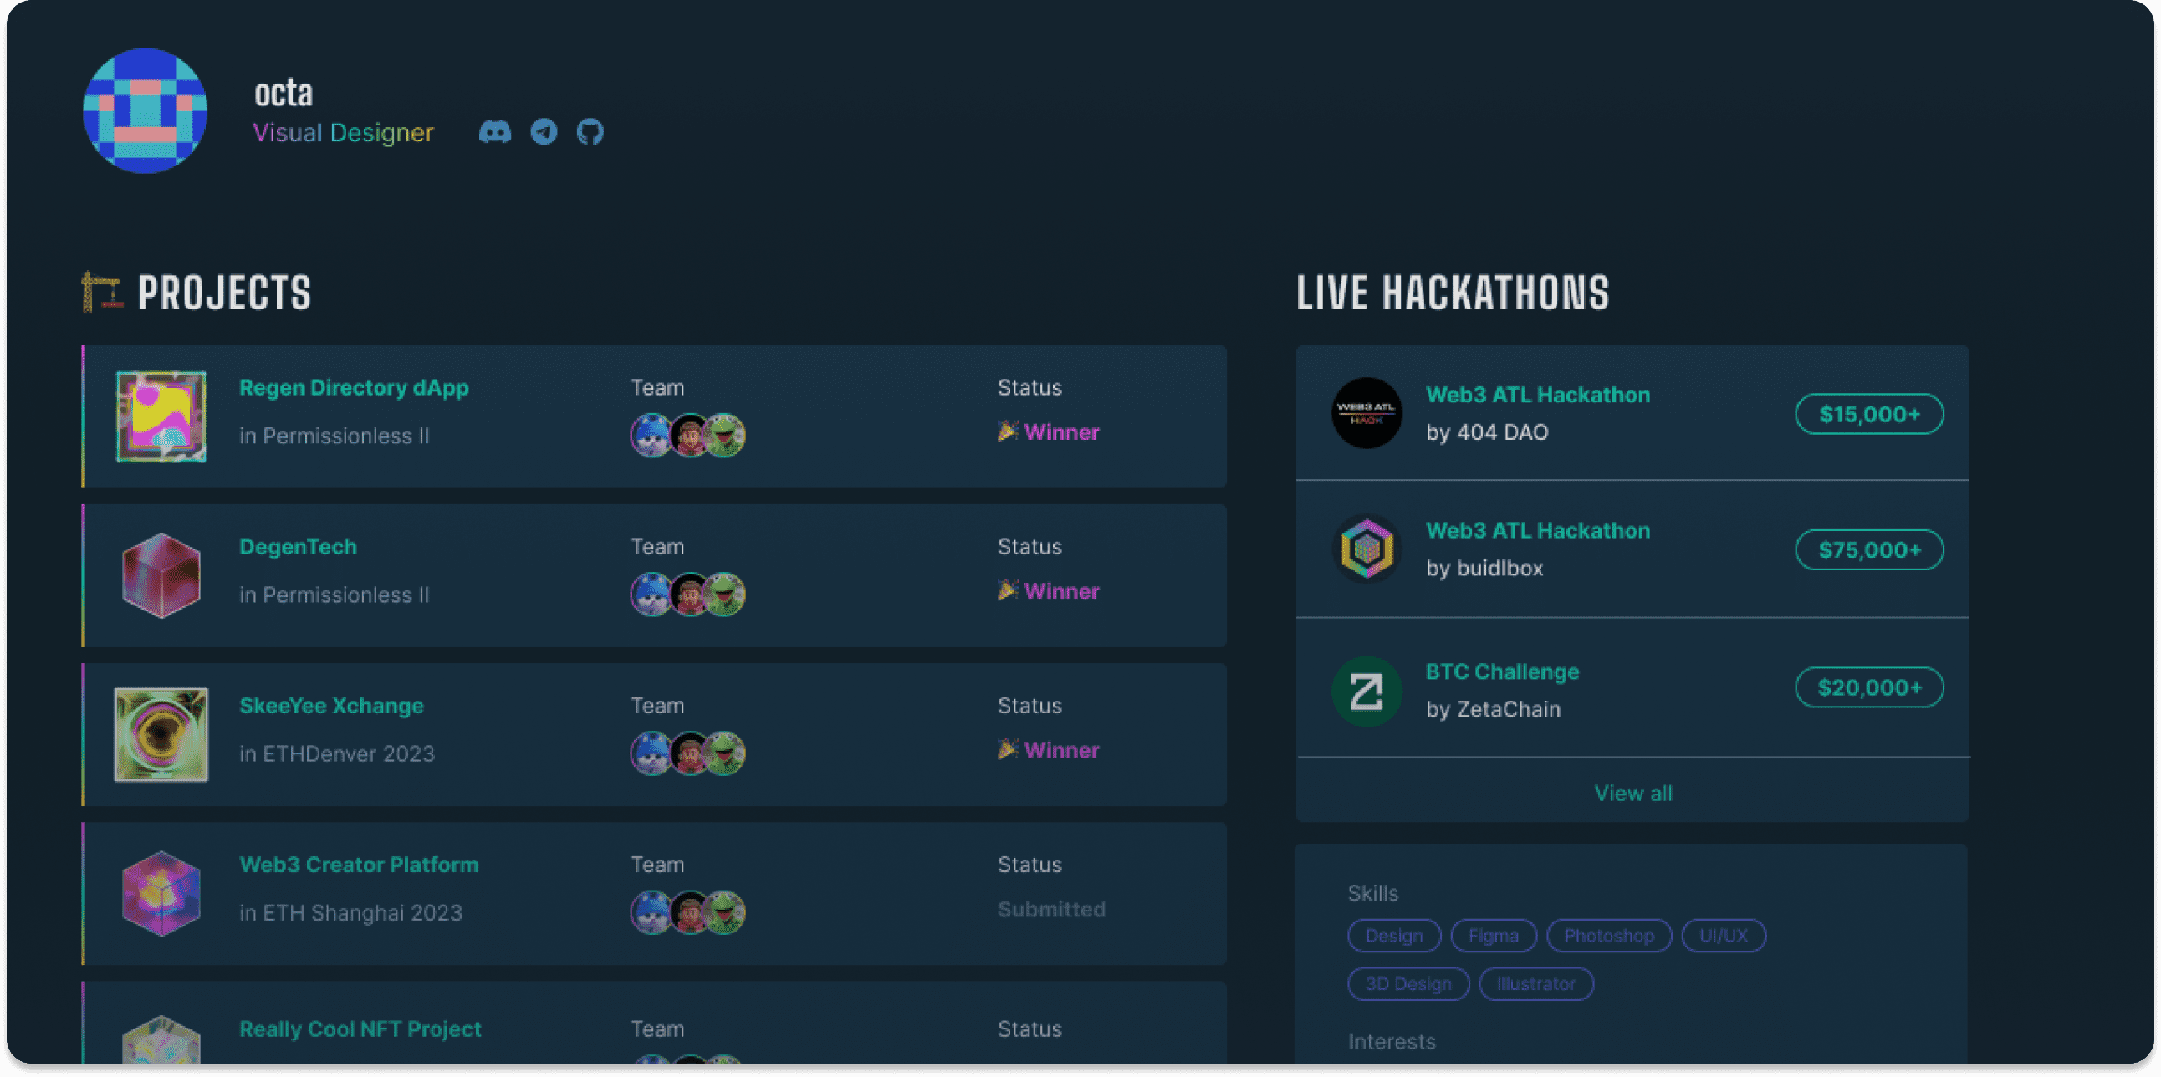This screenshot has width=2161, height=1077.
Task: Open octa's Discord profile icon
Action: pos(495,131)
